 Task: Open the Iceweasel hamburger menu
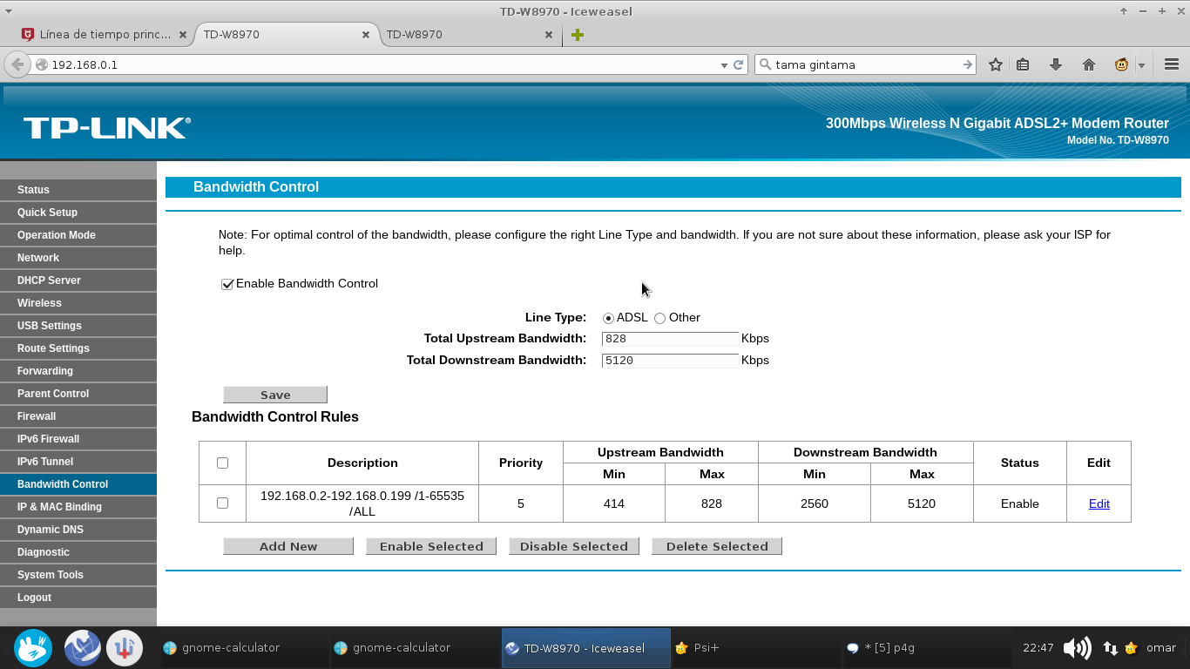[x=1172, y=64]
